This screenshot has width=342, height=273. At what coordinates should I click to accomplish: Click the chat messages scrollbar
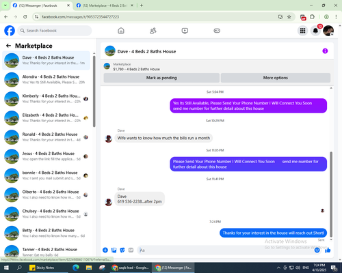(x=331, y=195)
